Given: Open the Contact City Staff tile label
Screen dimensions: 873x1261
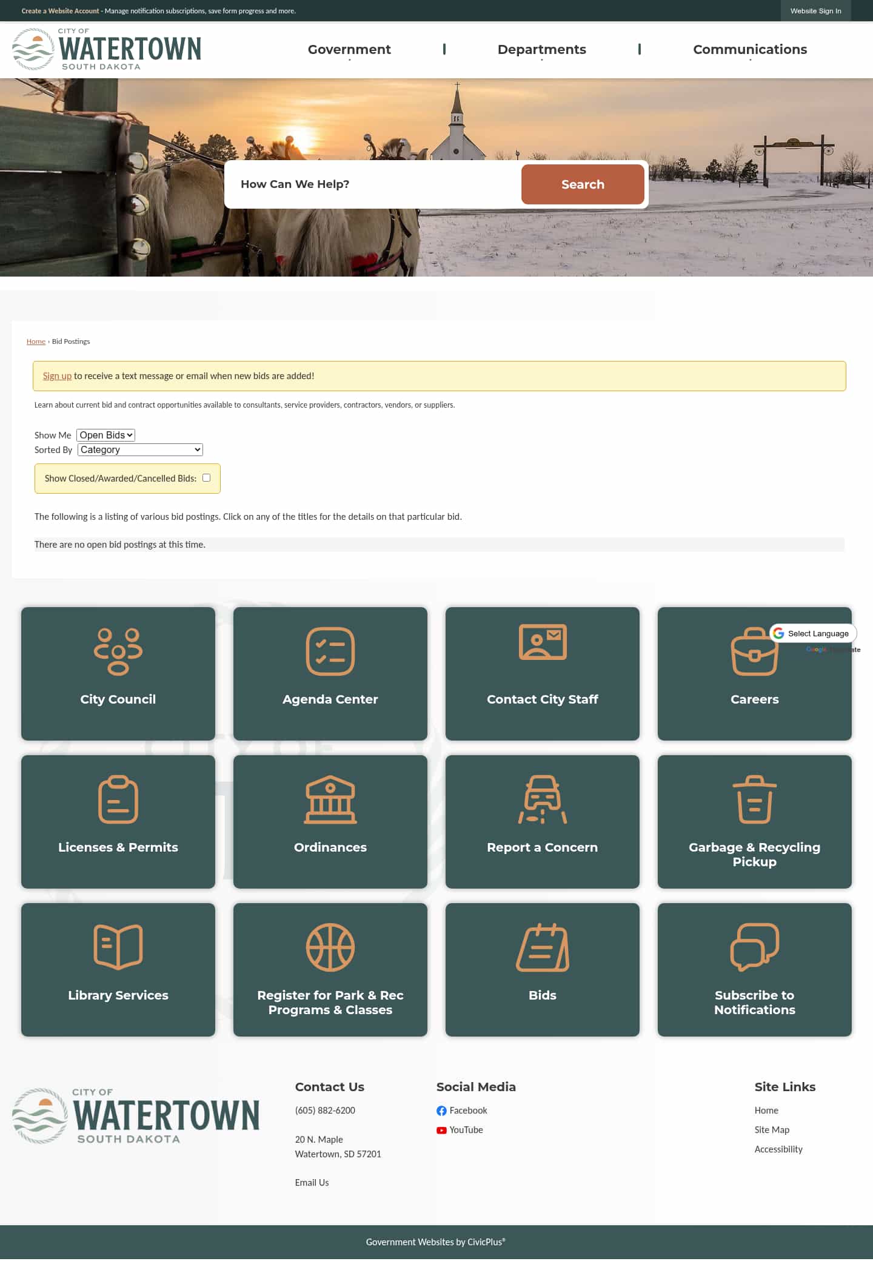Looking at the screenshot, I should [543, 699].
